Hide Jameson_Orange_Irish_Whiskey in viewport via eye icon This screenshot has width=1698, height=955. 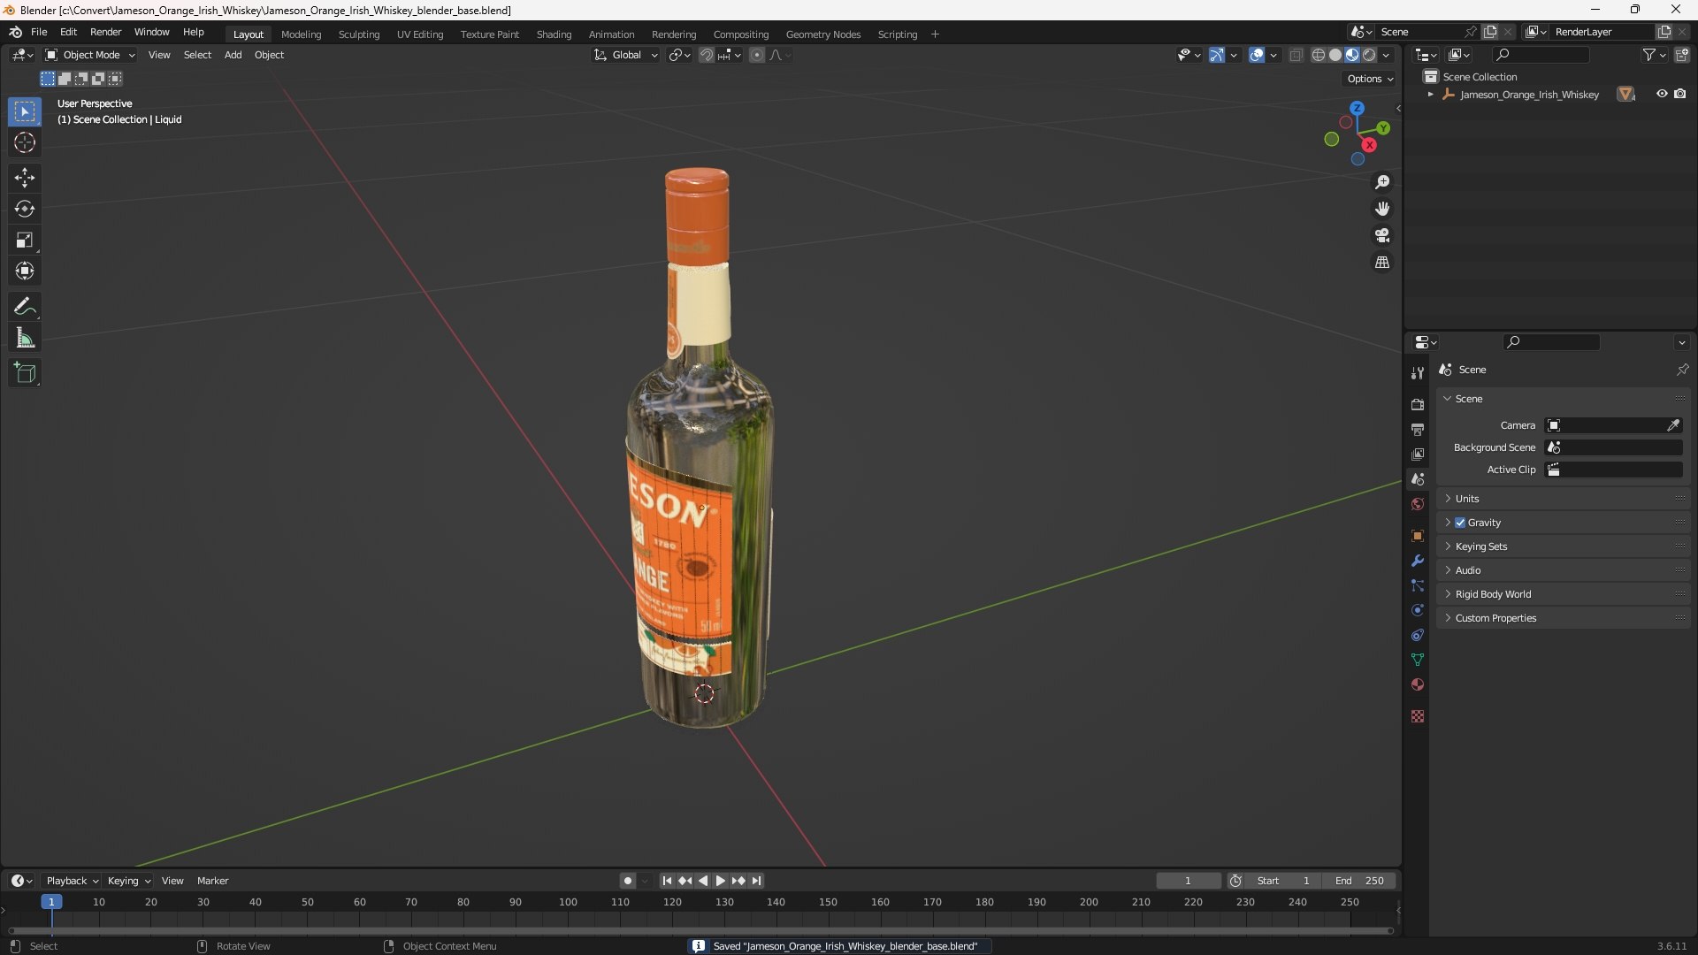(x=1662, y=94)
